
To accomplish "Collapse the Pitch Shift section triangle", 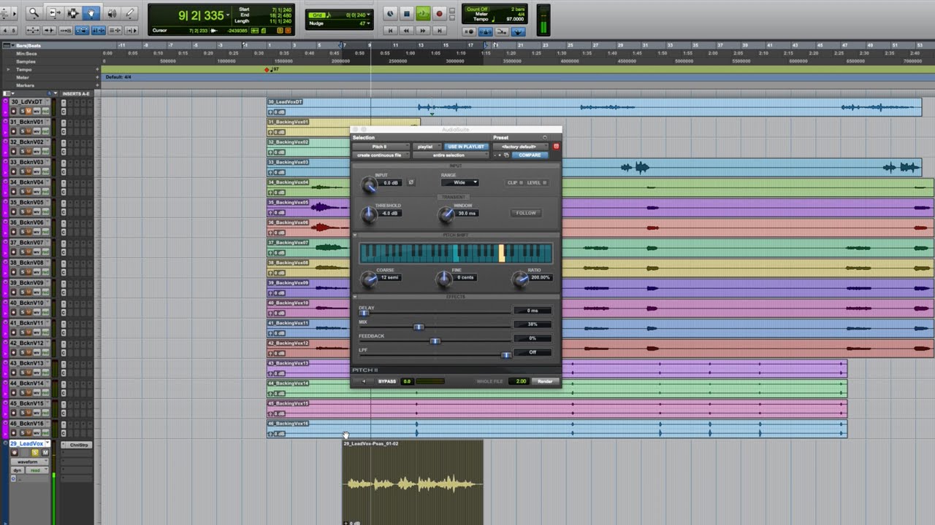I will (355, 236).
